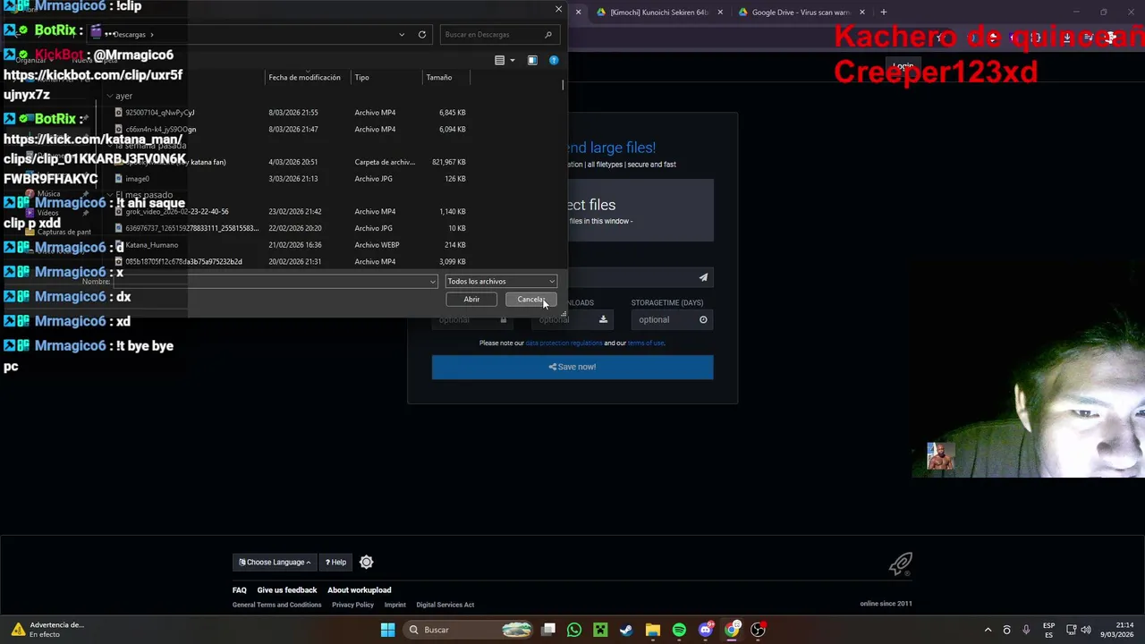Click the Save now! button
The height and width of the screenshot is (644, 1145).
click(572, 367)
